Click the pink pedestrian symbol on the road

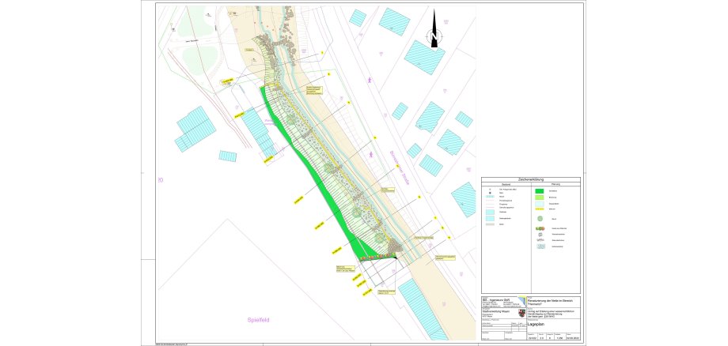(x=368, y=81)
